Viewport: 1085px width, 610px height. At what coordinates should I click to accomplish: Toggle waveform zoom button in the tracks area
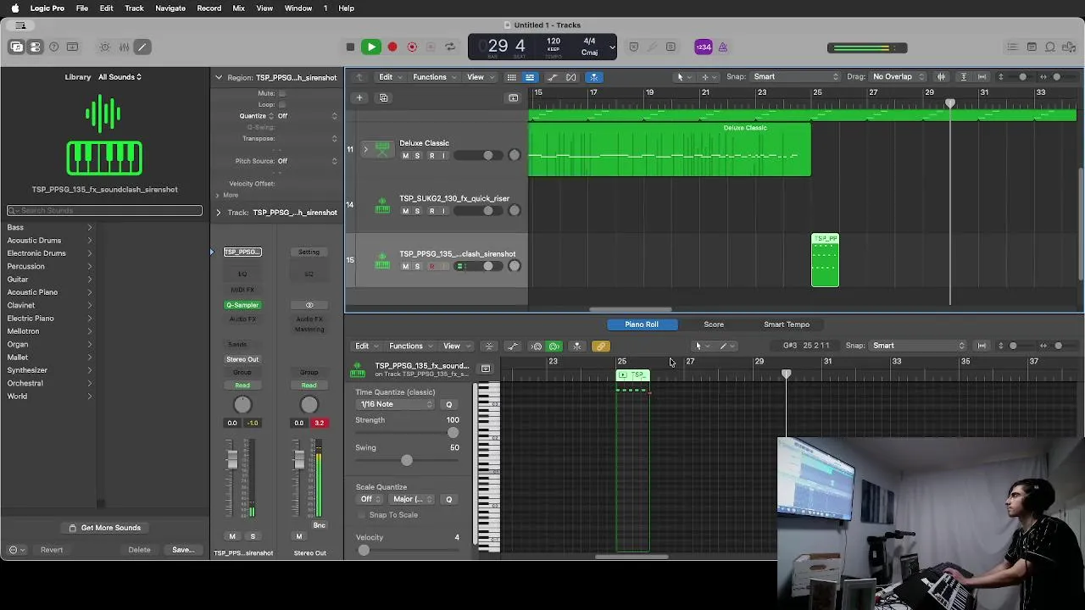(941, 77)
